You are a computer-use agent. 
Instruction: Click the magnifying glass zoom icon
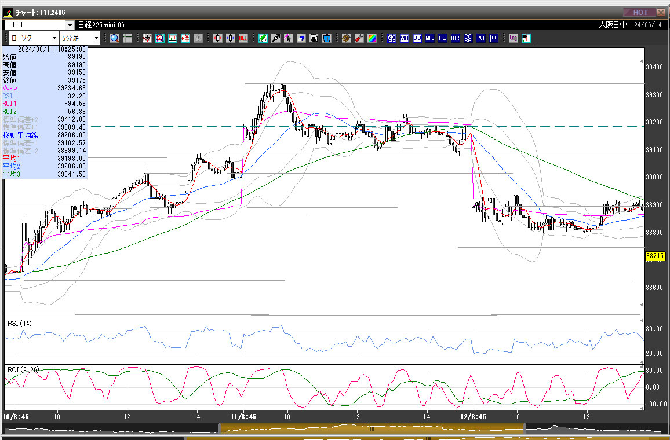(115, 38)
